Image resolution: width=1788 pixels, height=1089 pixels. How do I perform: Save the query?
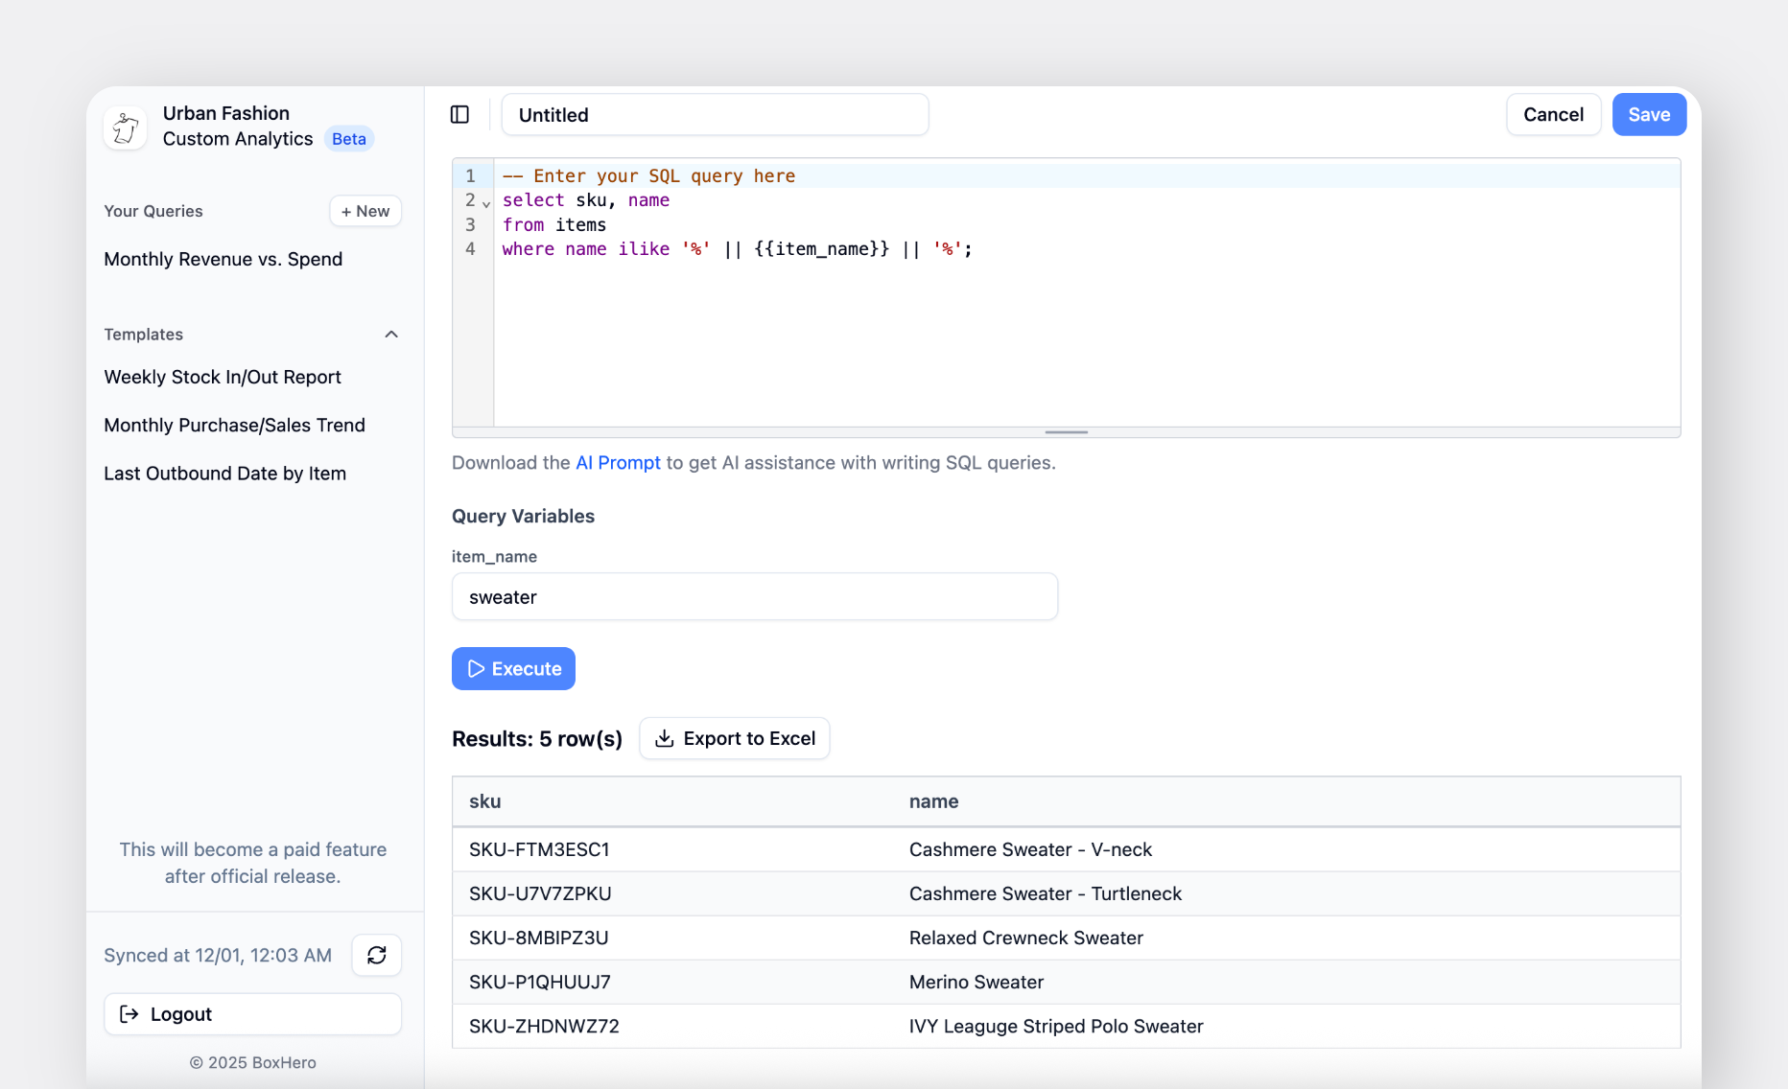1648,115
